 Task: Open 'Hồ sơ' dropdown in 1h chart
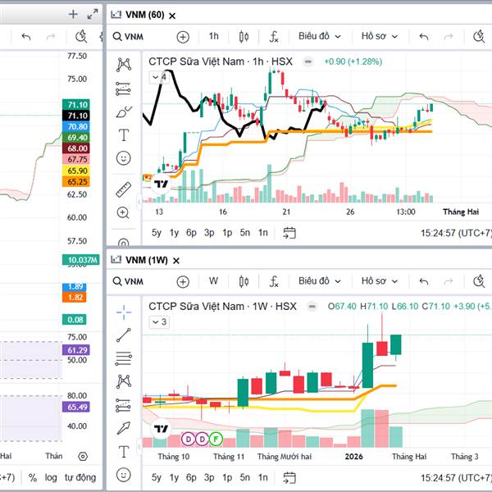tap(380, 36)
